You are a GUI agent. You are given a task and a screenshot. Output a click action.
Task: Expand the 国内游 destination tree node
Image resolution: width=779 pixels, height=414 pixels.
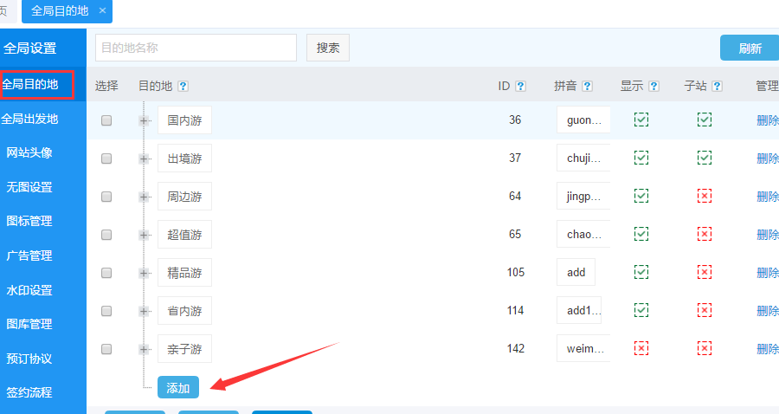pyautogui.click(x=144, y=120)
